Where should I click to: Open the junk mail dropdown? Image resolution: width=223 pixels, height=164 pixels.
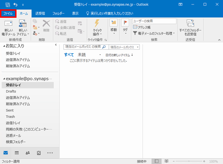click(36, 33)
